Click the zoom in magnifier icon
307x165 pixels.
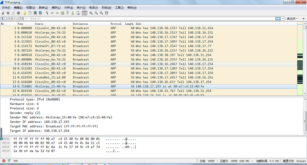(91, 13)
